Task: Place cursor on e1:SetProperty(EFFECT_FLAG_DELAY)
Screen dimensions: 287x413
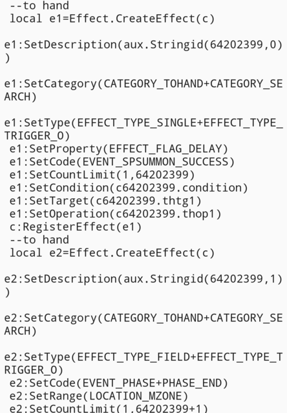Action: [119, 149]
